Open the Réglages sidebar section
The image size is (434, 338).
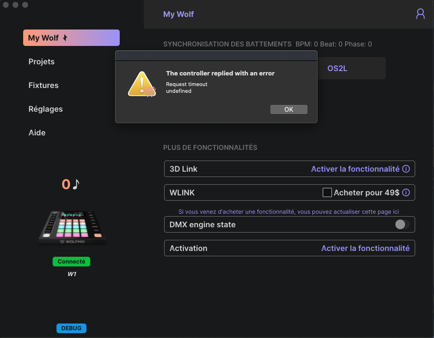[x=46, y=109]
